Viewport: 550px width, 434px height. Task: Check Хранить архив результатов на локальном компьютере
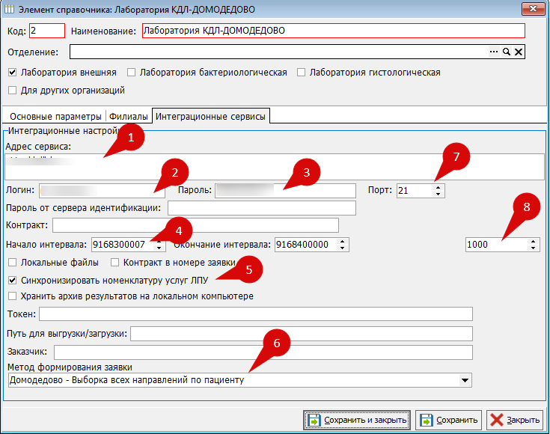12,296
